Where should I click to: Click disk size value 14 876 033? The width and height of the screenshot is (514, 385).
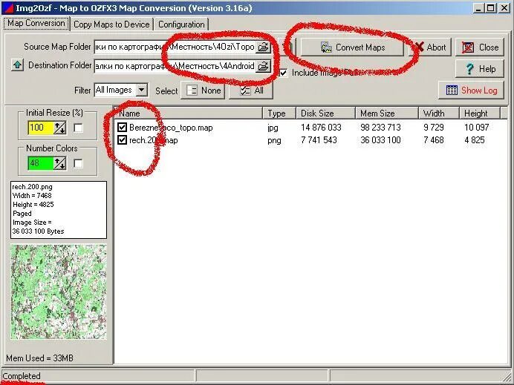(321, 128)
